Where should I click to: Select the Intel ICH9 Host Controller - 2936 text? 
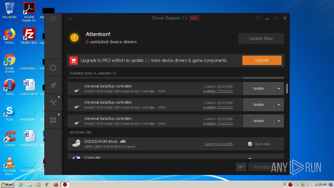pos(125,124)
